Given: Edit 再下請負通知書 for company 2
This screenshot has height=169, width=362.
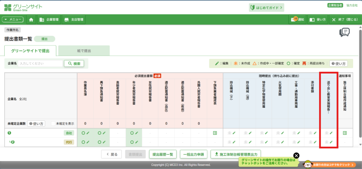Looking at the screenshot, I should [x=104, y=142].
